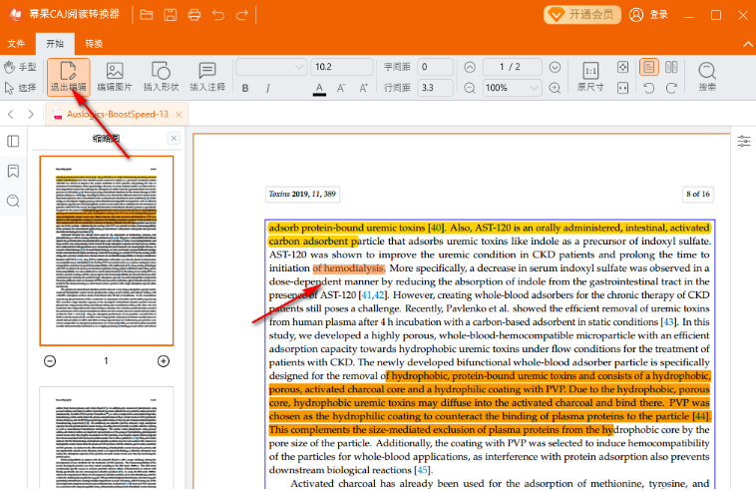Click the 插入注释 insert comment tool
756x491 pixels.
207,77
